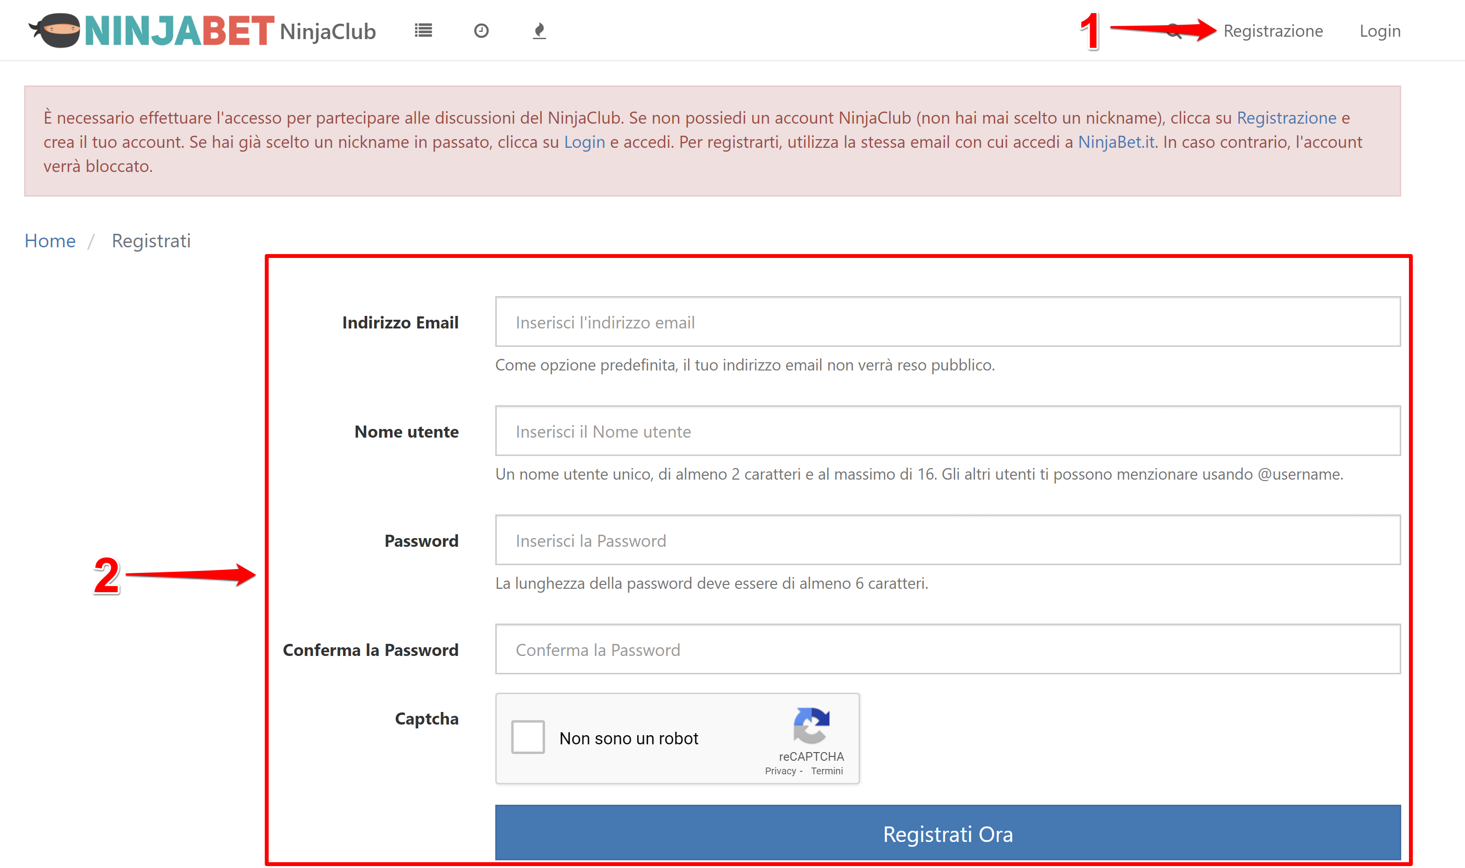Open the recent topics clock icon
1465x868 pixels.
click(x=481, y=30)
